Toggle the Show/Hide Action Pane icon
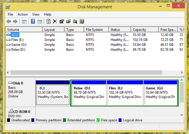 click(40, 22)
